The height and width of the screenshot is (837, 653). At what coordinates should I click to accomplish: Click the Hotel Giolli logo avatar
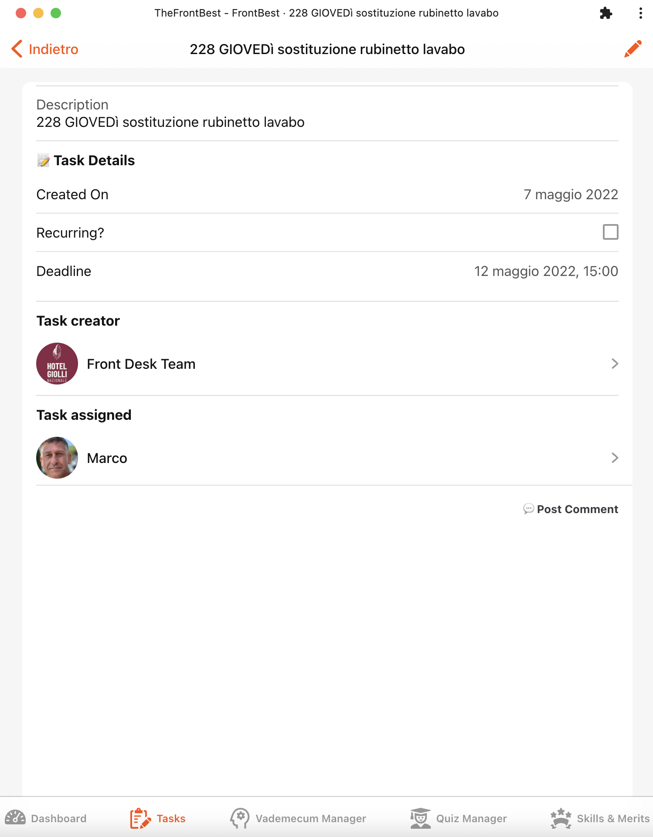coord(57,364)
